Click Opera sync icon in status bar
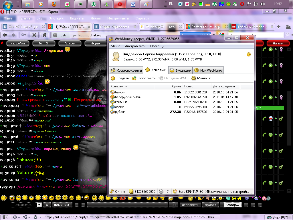293x220 pixels. [15, 217]
